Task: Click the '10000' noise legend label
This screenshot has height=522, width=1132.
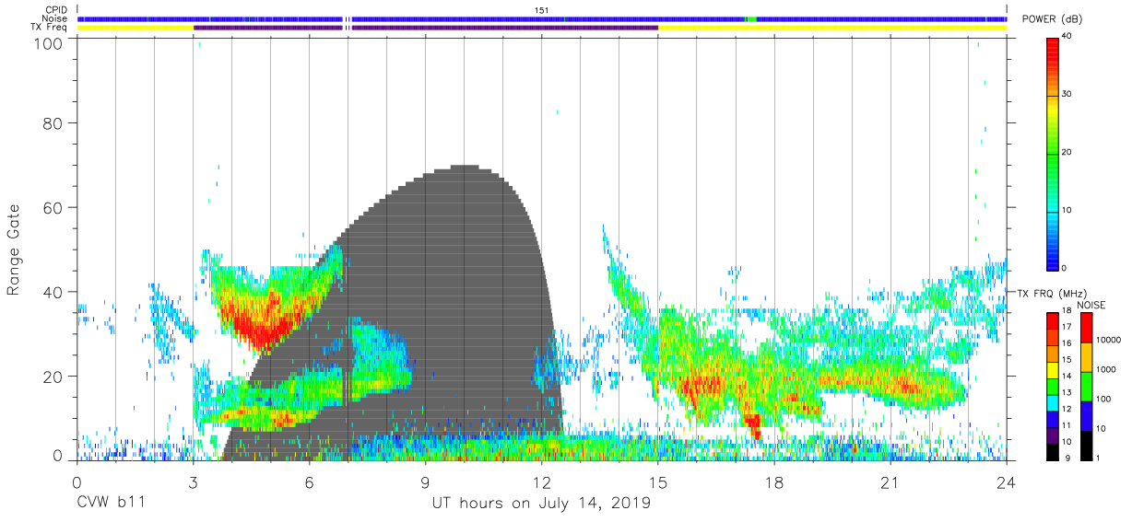Action: pos(1107,340)
